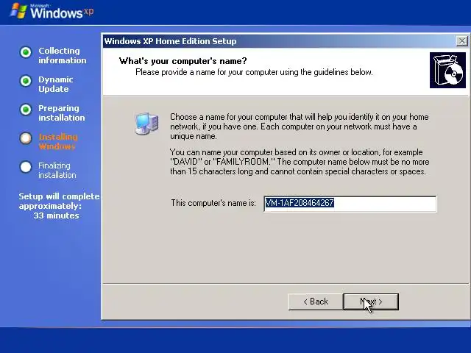The height and width of the screenshot is (353, 471).
Task: Click the 'Dynamic Update' text
Action: (56, 85)
